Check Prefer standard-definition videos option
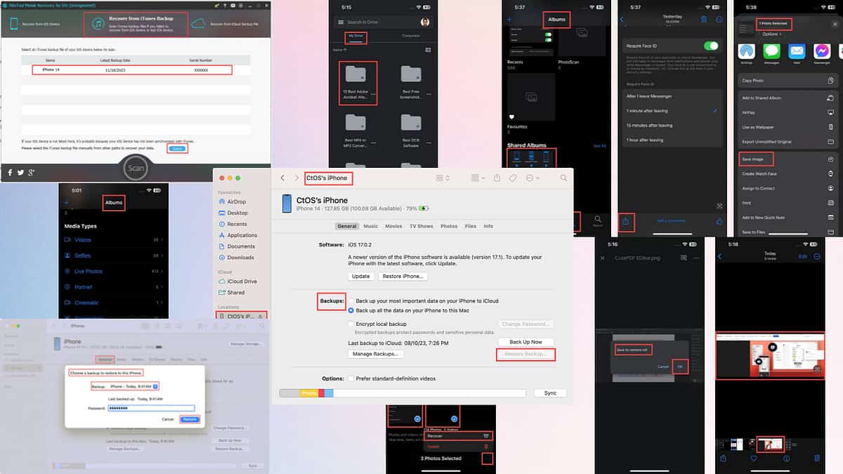Image resolution: width=843 pixels, height=474 pixels. pyautogui.click(x=351, y=378)
